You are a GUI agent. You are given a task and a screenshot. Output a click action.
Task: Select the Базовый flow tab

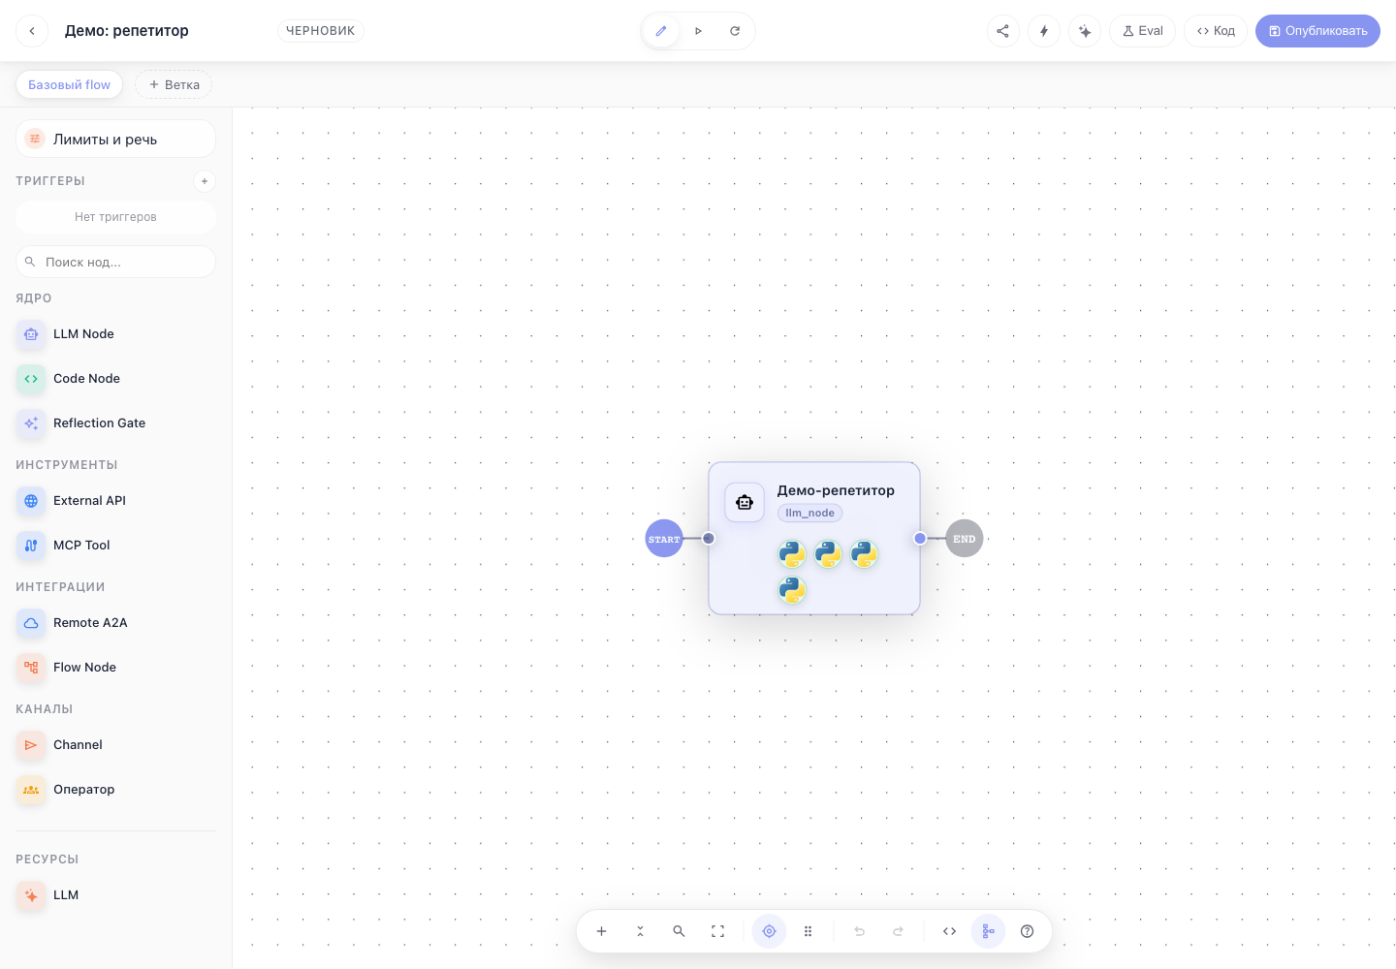70,84
